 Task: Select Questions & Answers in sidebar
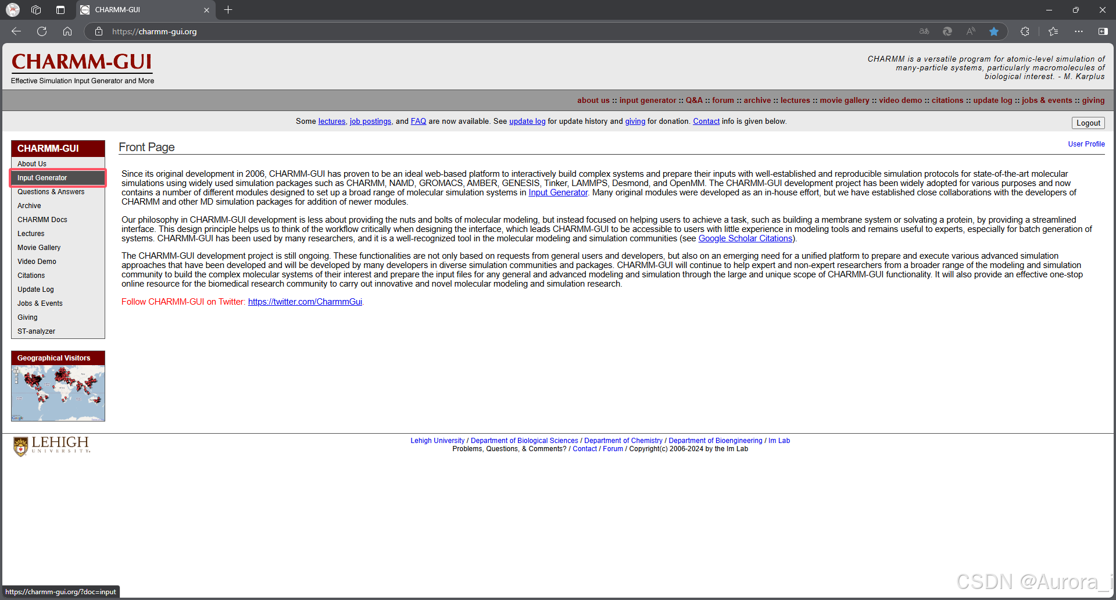[x=58, y=192]
